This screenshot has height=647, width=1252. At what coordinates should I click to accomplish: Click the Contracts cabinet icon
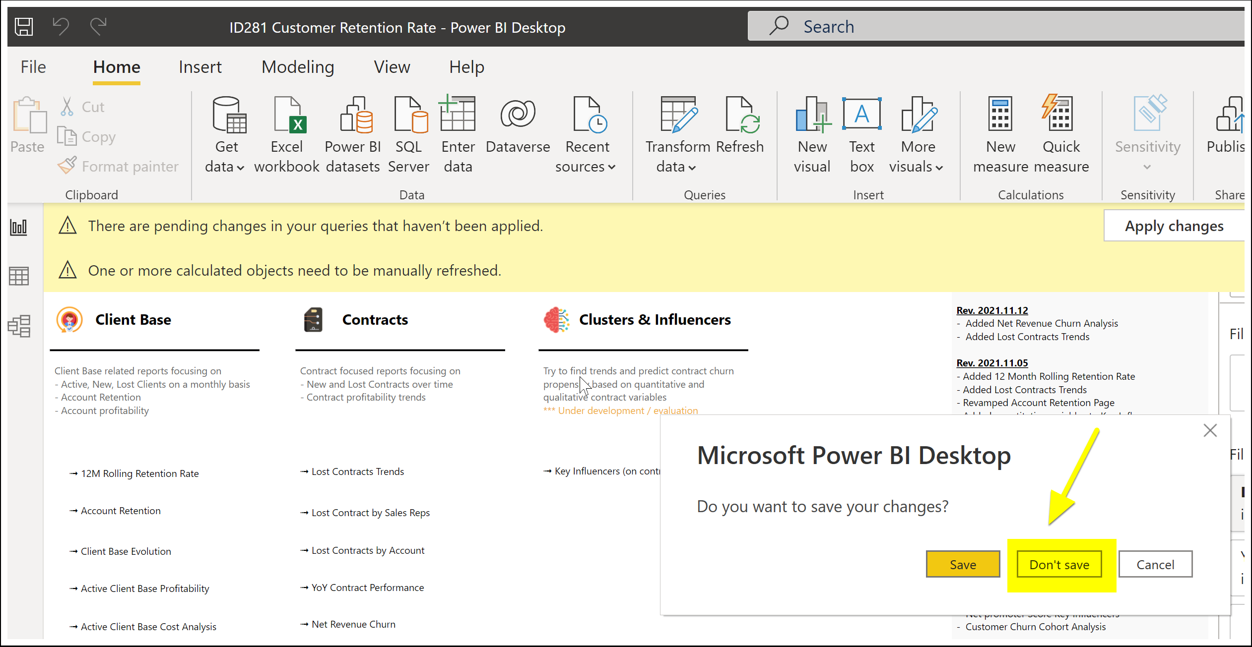click(x=313, y=320)
